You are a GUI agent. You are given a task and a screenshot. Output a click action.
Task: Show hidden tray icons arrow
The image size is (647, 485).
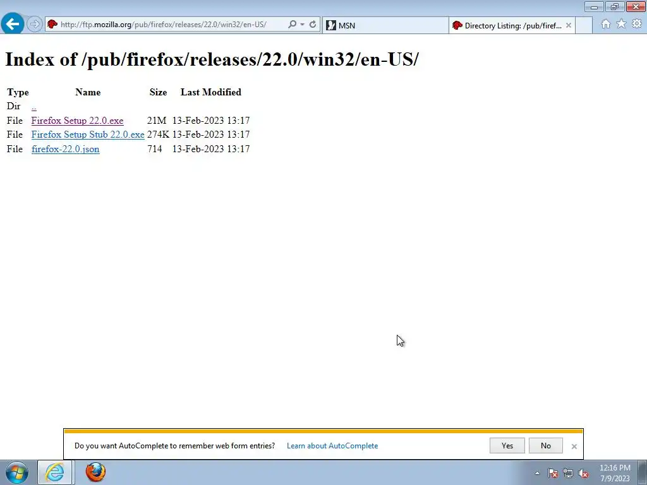coord(537,473)
